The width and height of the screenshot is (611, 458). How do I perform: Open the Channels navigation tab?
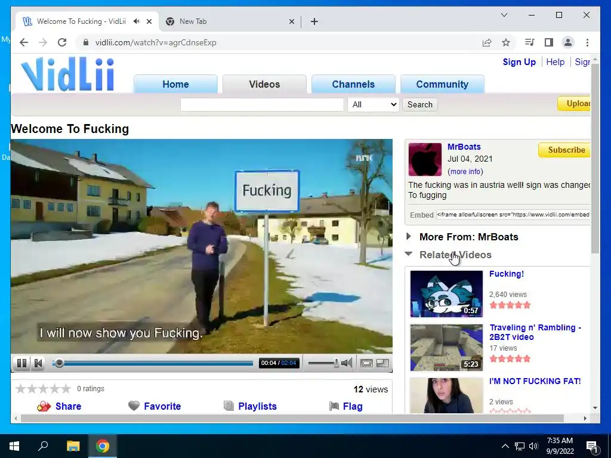coord(353,84)
